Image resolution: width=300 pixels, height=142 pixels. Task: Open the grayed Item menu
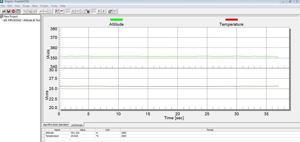pos(35,6)
